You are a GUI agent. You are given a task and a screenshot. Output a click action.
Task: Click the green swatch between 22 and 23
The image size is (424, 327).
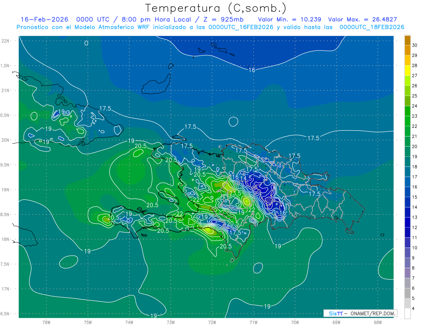(x=407, y=121)
